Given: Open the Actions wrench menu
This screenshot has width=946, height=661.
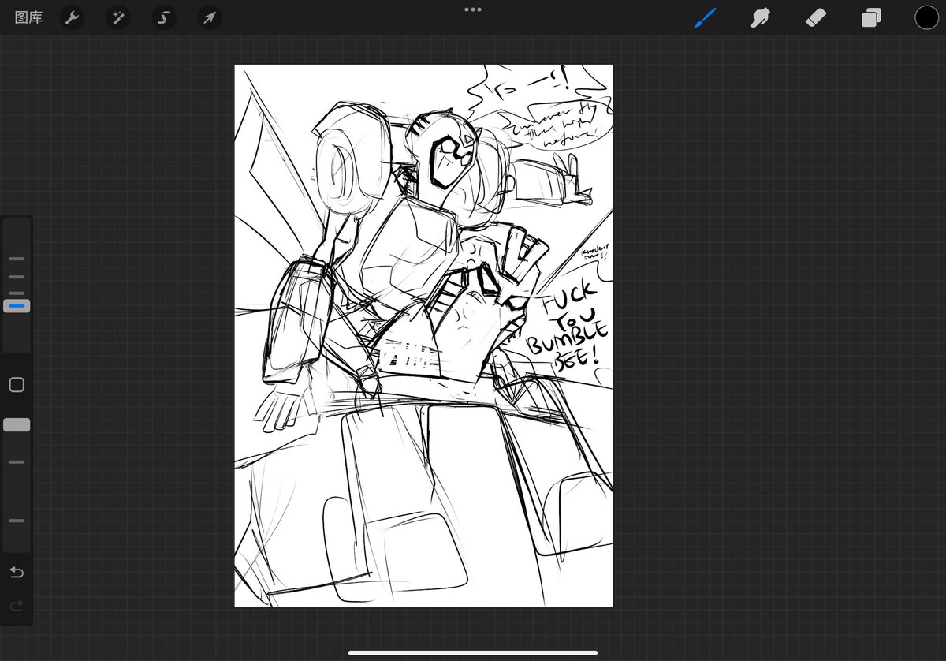Looking at the screenshot, I should [x=72, y=17].
